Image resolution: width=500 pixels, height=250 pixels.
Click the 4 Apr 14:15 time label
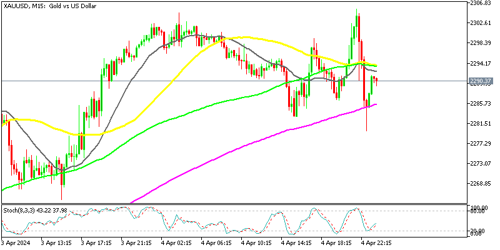point(299,242)
